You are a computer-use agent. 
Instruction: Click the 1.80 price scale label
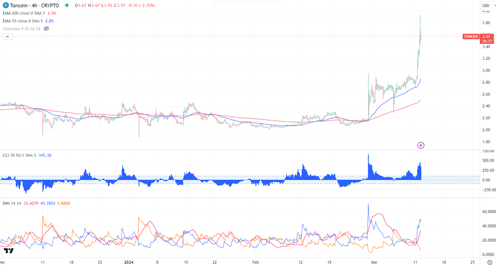coord(486,142)
